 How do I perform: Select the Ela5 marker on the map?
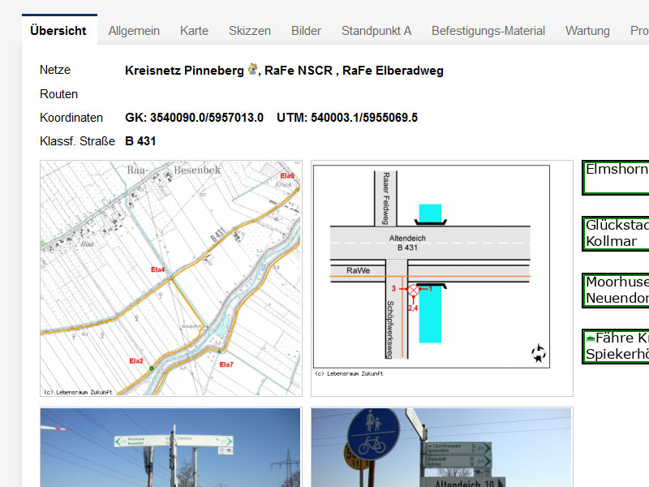point(286,176)
